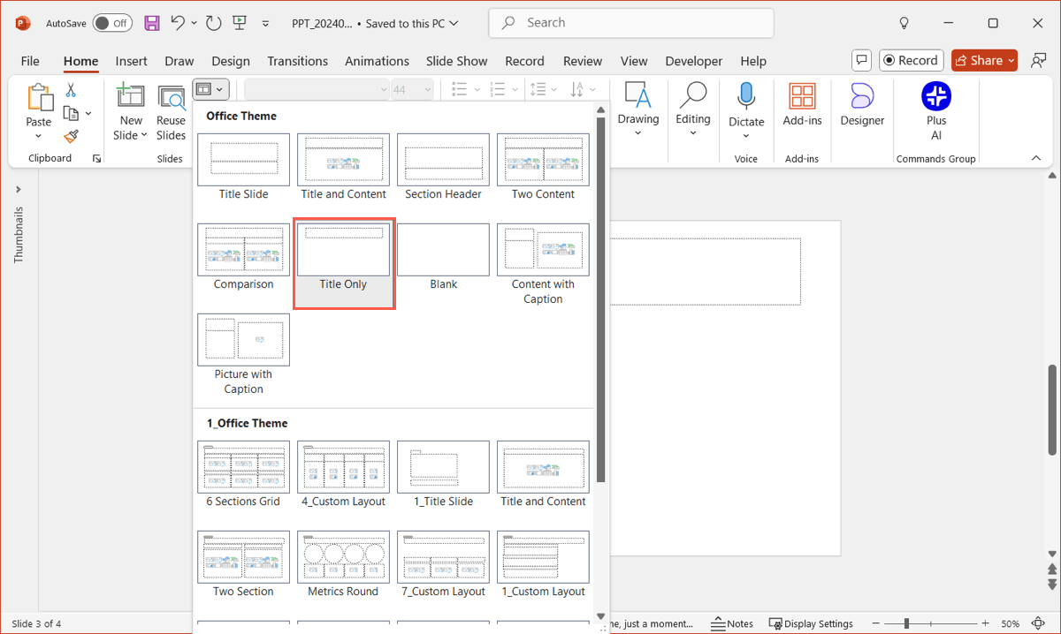The height and width of the screenshot is (634, 1061).
Task: Expand the Thumbnails pane arrow
Action: pyautogui.click(x=19, y=190)
